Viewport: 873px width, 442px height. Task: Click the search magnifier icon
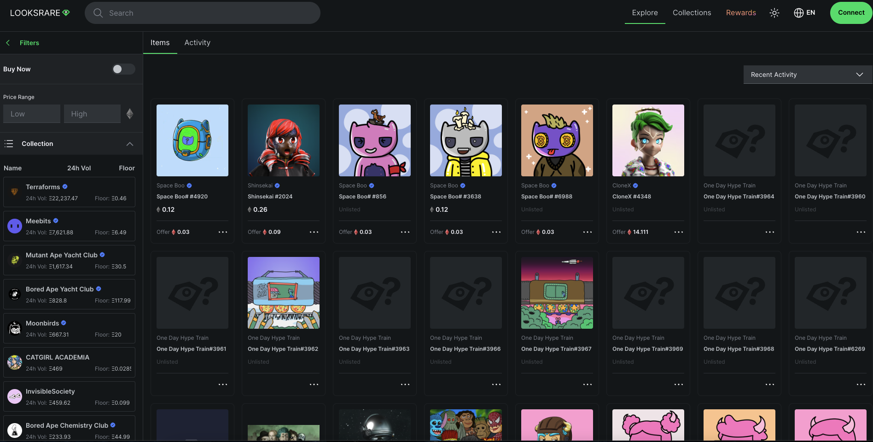coord(98,13)
